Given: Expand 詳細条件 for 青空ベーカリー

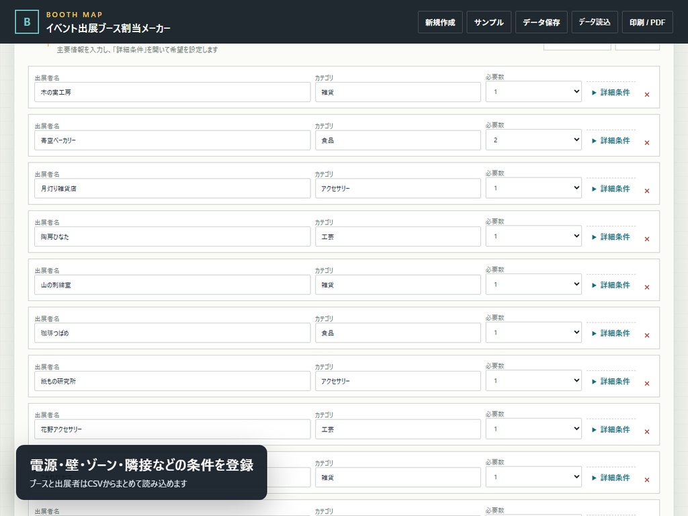Looking at the screenshot, I should 611,141.
